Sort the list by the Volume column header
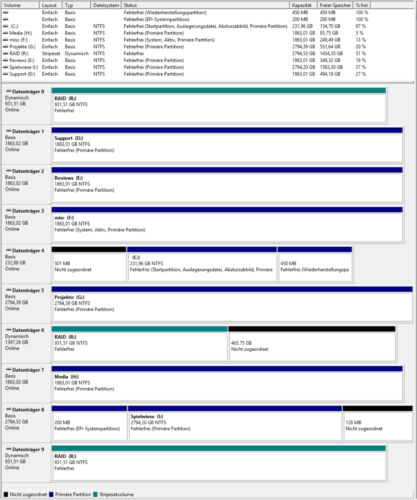The height and width of the screenshot is (500, 417). [20, 5]
